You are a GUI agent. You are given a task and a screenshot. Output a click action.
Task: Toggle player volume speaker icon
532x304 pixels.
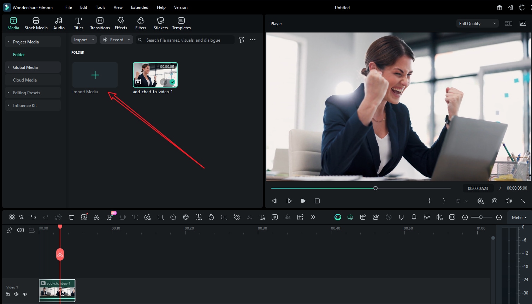tap(509, 201)
